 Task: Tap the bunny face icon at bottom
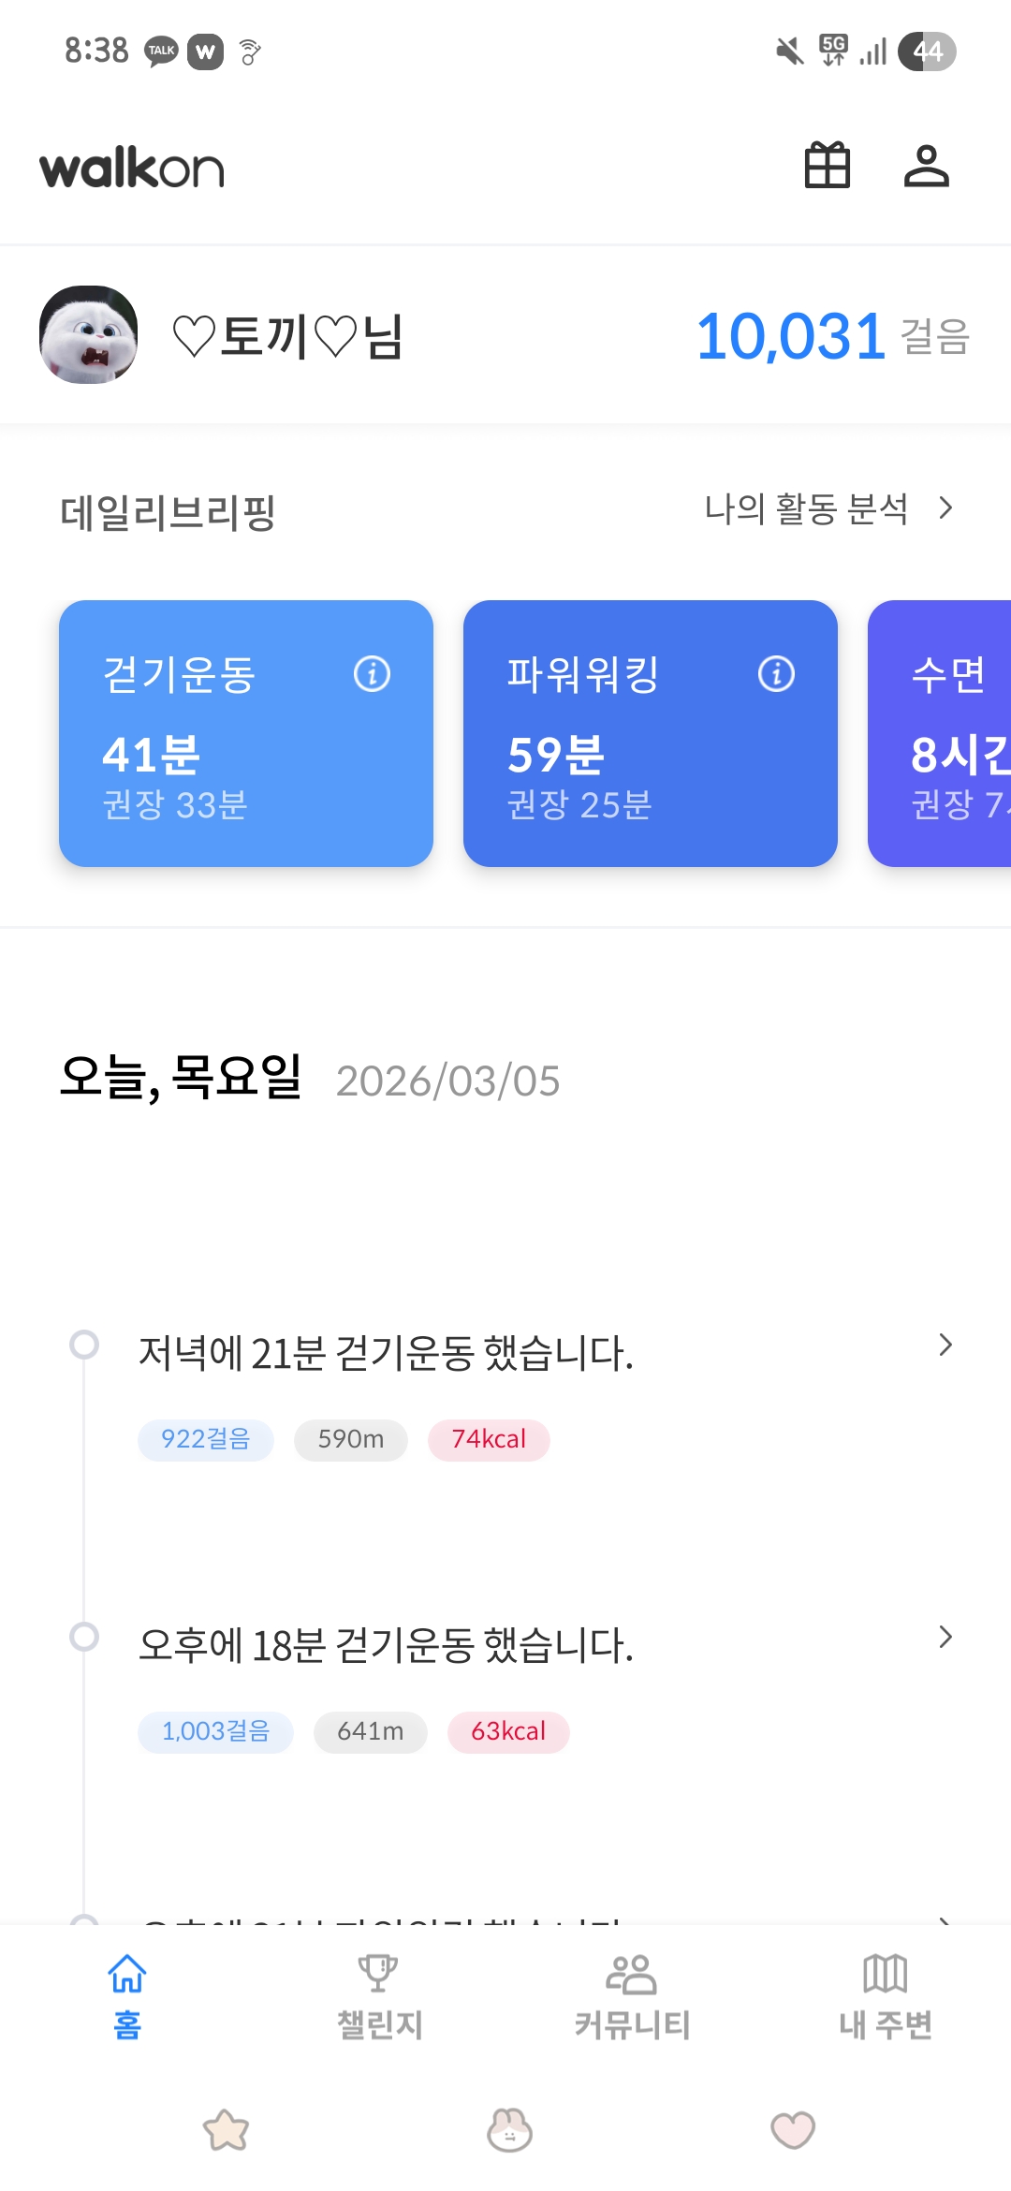tap(509, 2130)
